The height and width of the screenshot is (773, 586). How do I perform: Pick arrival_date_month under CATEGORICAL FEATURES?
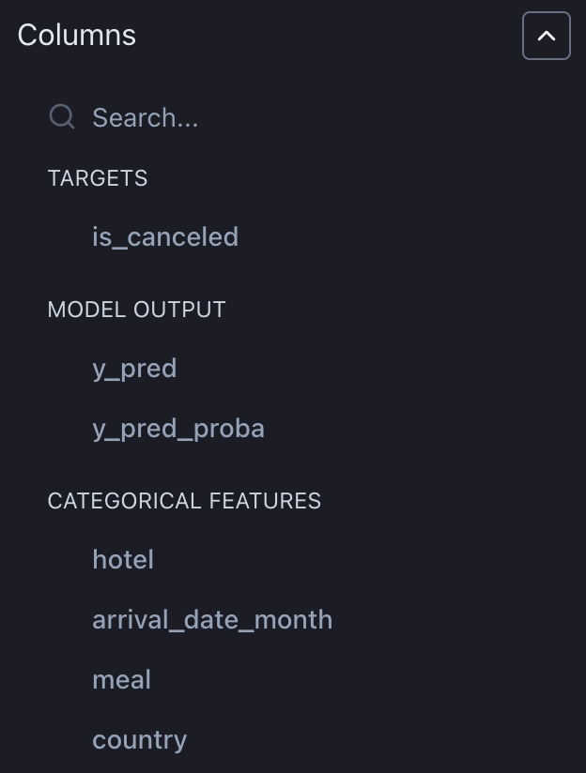(212, 619)
